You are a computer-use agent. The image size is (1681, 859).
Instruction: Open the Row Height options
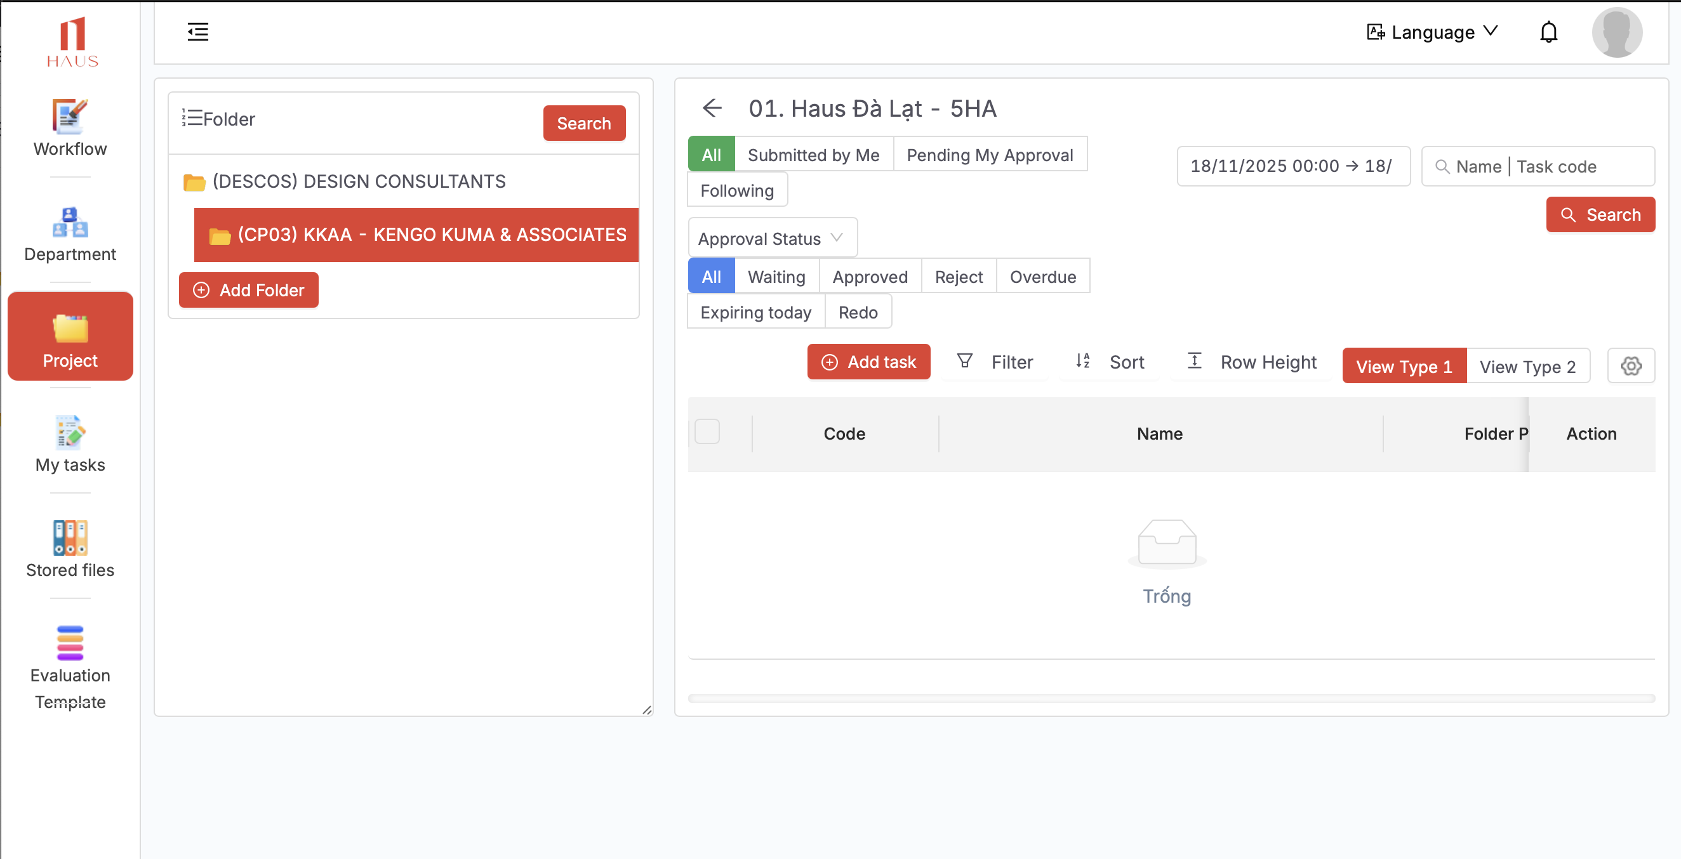point(1251,362)
